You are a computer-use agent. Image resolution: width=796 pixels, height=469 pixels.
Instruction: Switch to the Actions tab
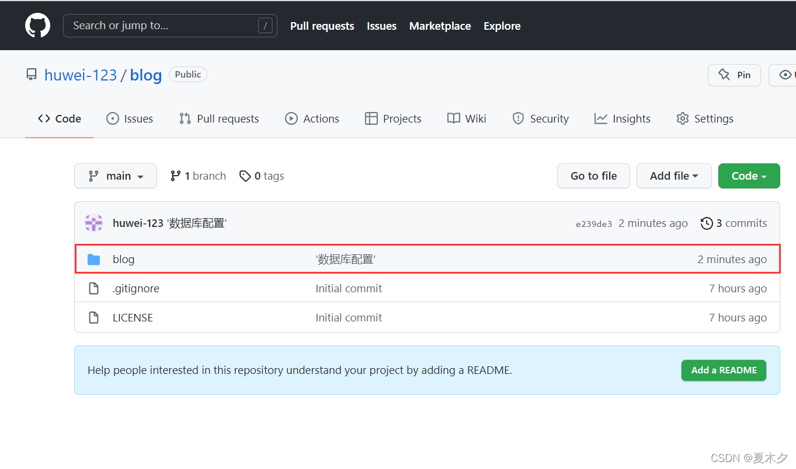point(312,118)
